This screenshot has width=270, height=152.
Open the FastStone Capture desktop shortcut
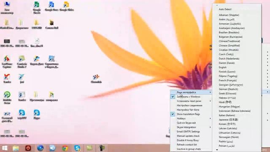tap(7, 62)
